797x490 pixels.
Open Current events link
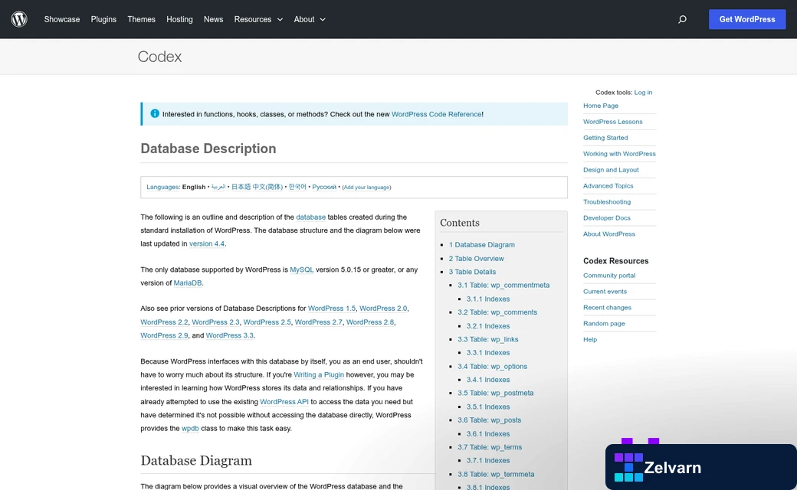point(605,292)
